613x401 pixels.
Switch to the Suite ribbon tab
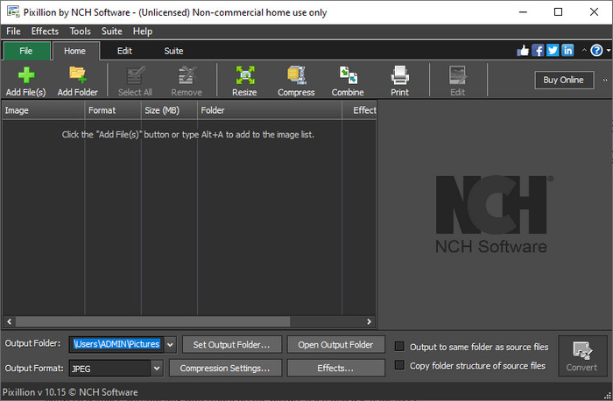point(173,51)
